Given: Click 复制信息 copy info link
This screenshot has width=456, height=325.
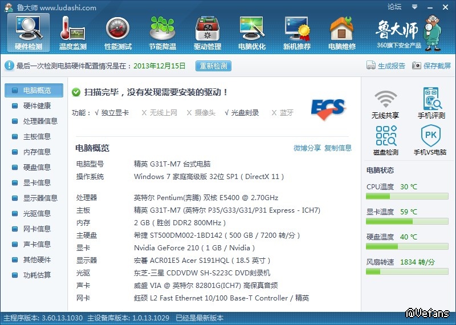Looking at the screenshot, I should [x=338, y=148].
